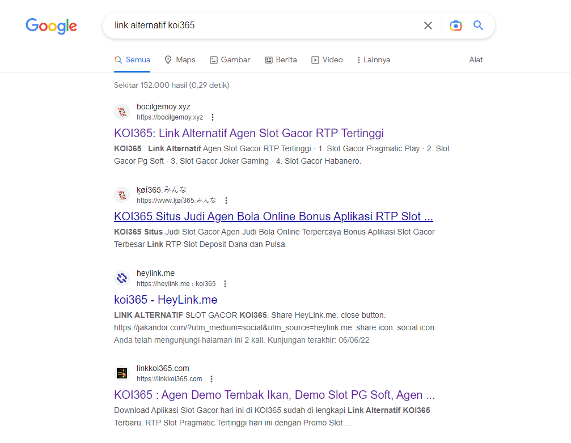Viewport: 571px width, 443px height.
Task: Open KOI365 Agen Demo Tembak Ikan result
Action: pos(274,395)
